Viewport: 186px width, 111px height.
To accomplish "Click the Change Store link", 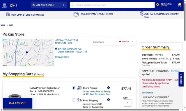I will point(62,57).
